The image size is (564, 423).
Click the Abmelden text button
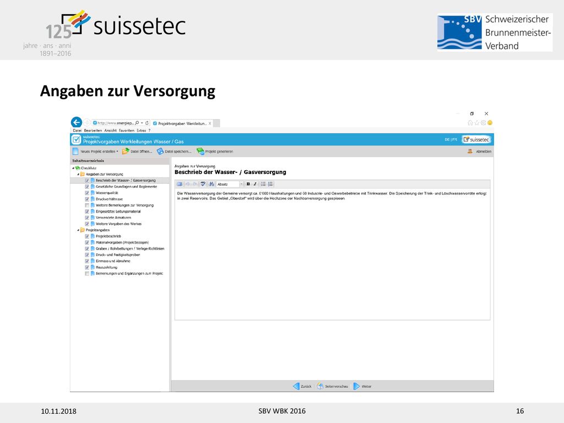(x=484, y=151)
